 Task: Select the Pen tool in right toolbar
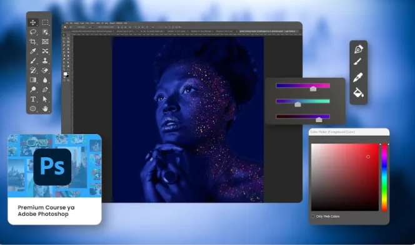click(x=359, y=49)
